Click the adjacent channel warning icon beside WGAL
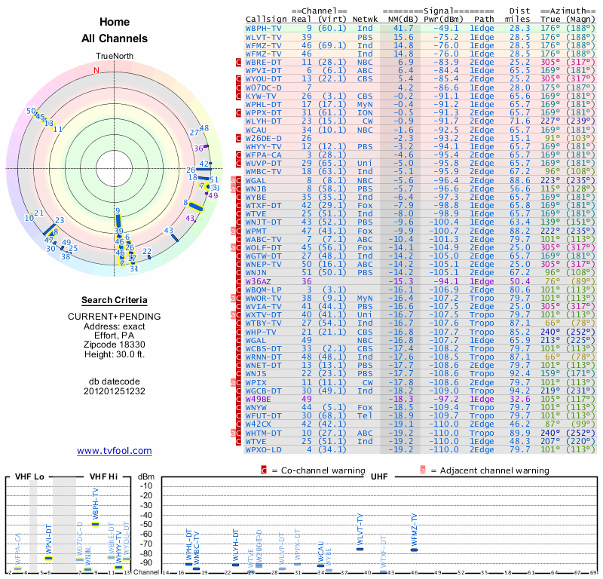This screenshot has width=603, height=579. [234, 182]
